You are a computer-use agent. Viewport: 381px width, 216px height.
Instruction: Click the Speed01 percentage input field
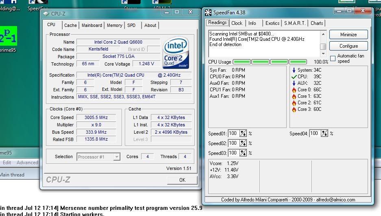233,133
